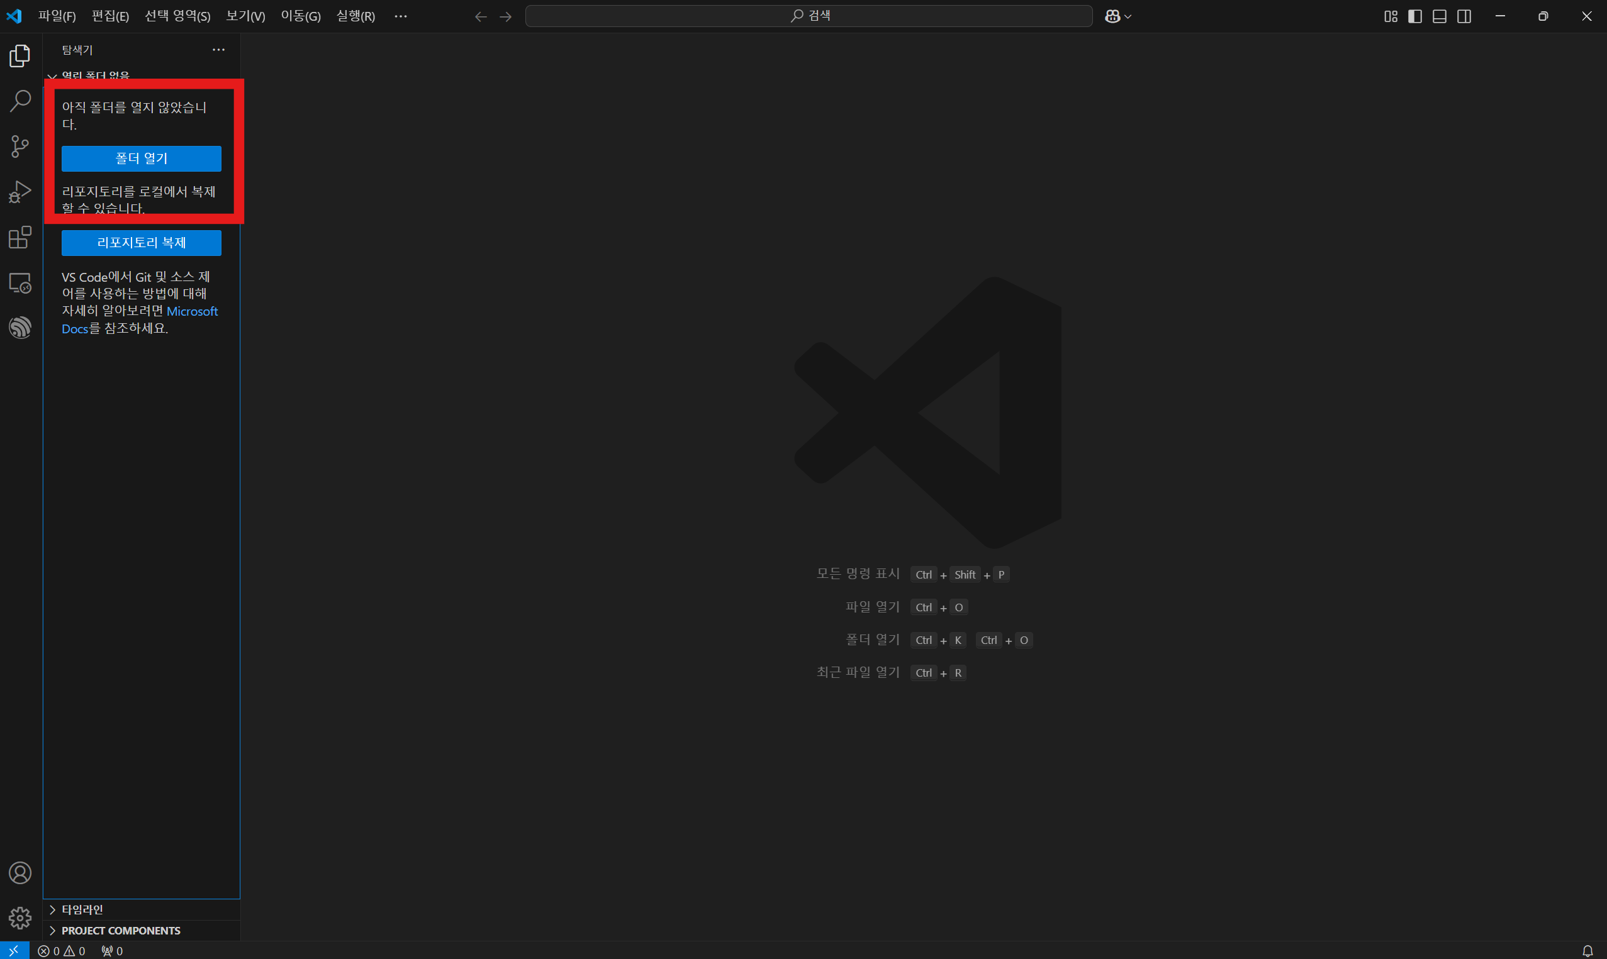Open the Copilot chat dropdown arrow

pos(1128,16)
